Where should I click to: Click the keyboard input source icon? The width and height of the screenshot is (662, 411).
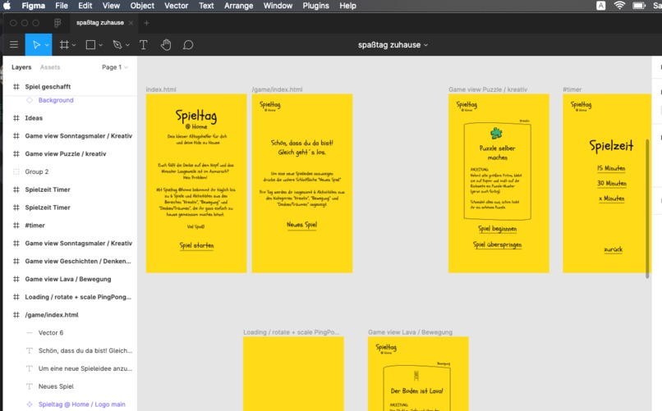pos(600,6)
